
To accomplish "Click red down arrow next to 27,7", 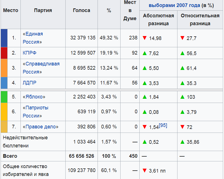I will click(182, 38).
